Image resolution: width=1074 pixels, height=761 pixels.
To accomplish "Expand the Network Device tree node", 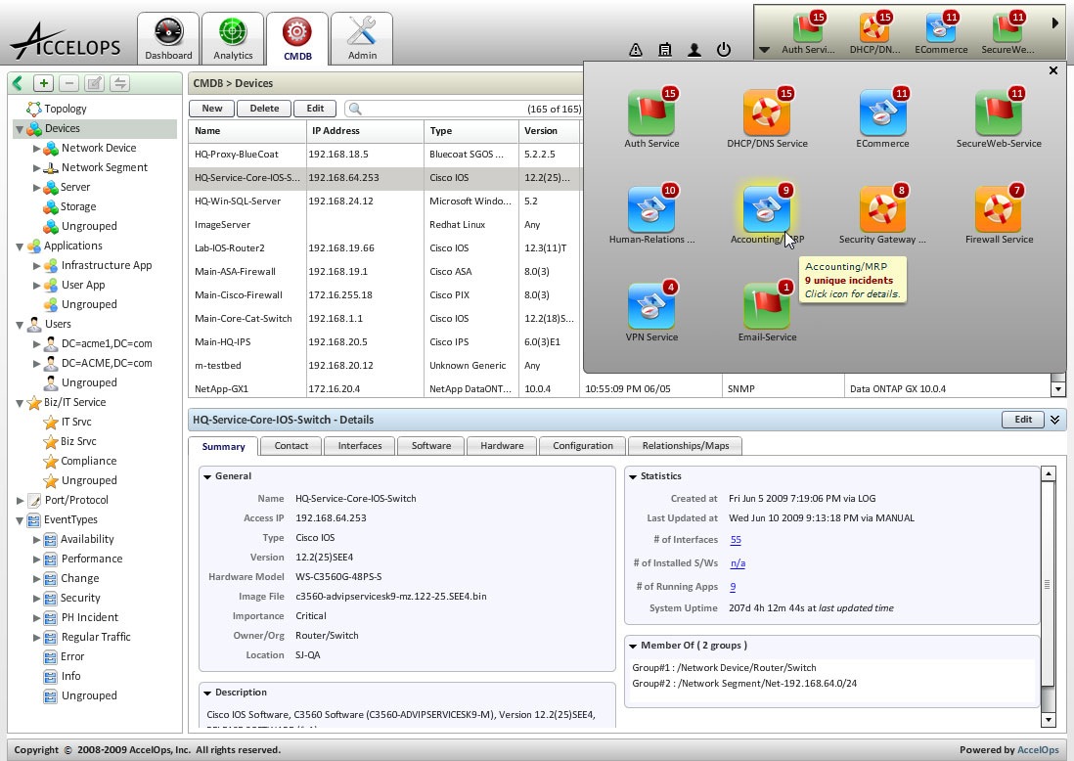I will click(37, 149).
